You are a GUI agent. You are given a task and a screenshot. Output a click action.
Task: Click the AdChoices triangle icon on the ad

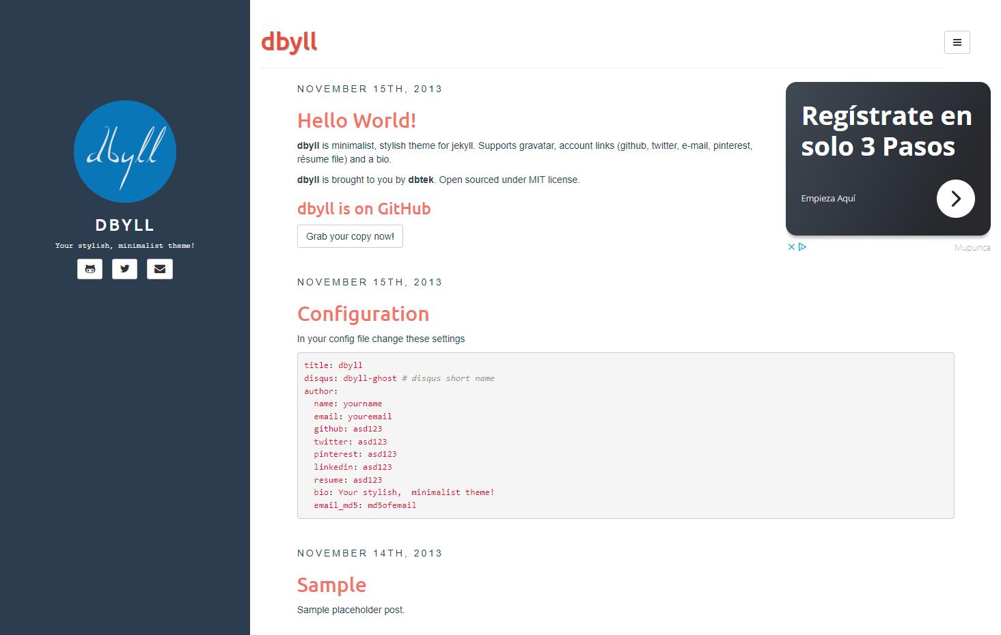point(801,246)
